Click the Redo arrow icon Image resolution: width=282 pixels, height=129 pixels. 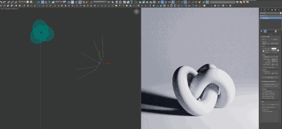[x=4, y=2]
